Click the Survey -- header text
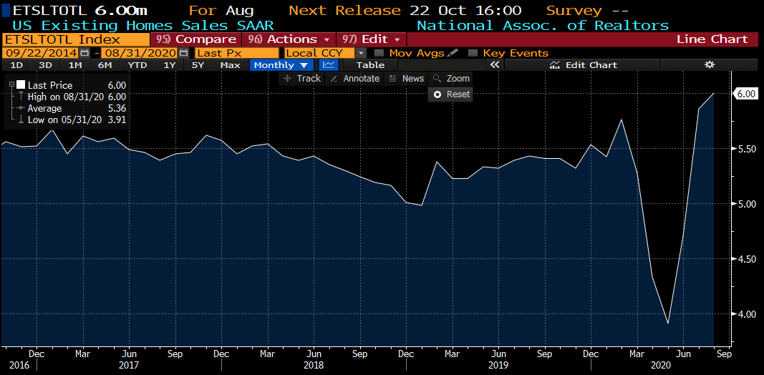 587,10
